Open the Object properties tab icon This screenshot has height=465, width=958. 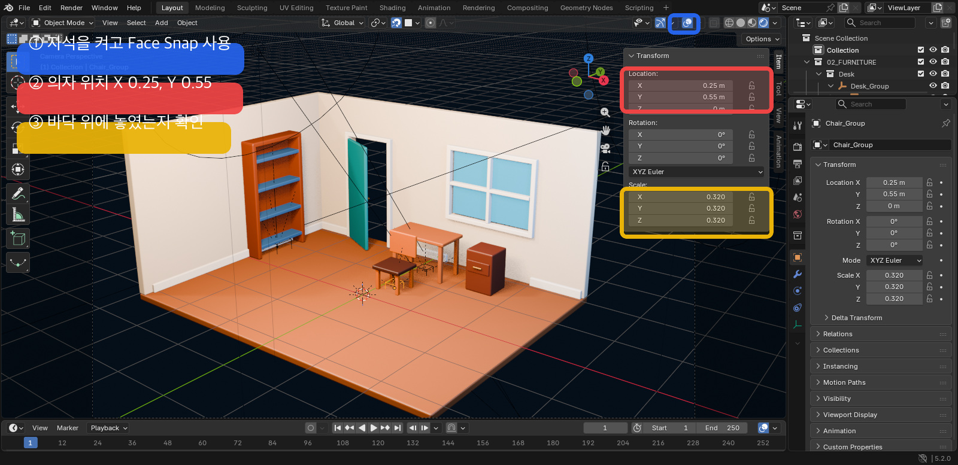tap(798, 257)
